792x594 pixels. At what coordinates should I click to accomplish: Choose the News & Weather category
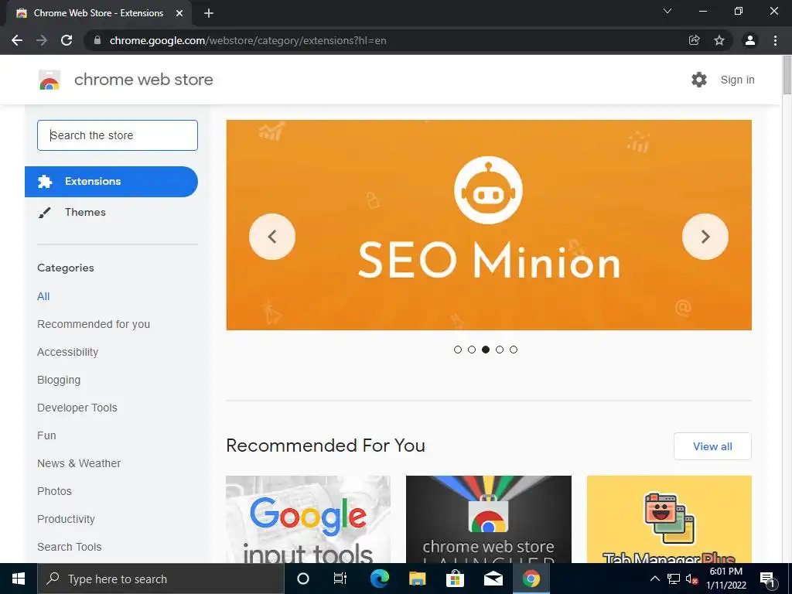[x=79, y=463]
